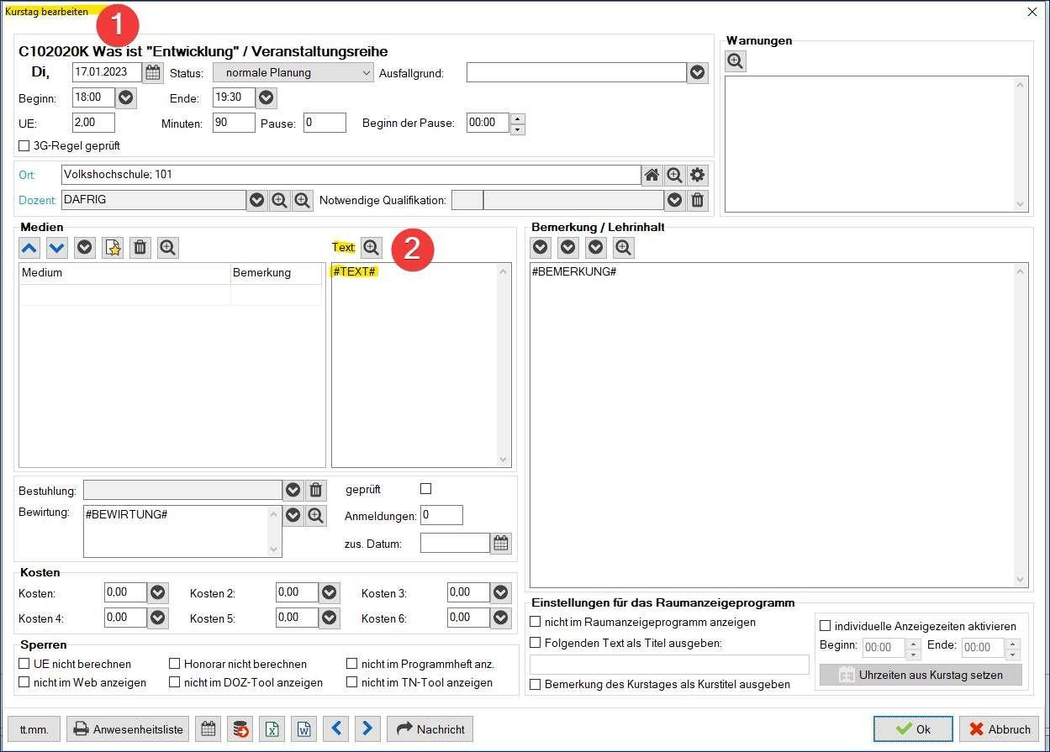Expand the Dozent dropdown arrow

[x=256, y=200]
